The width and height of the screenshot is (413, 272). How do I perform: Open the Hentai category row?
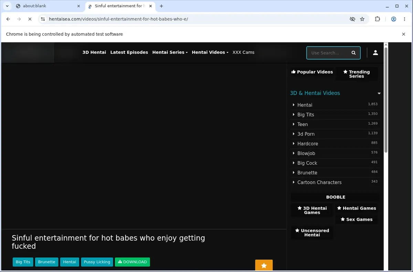tap(335, 105)
